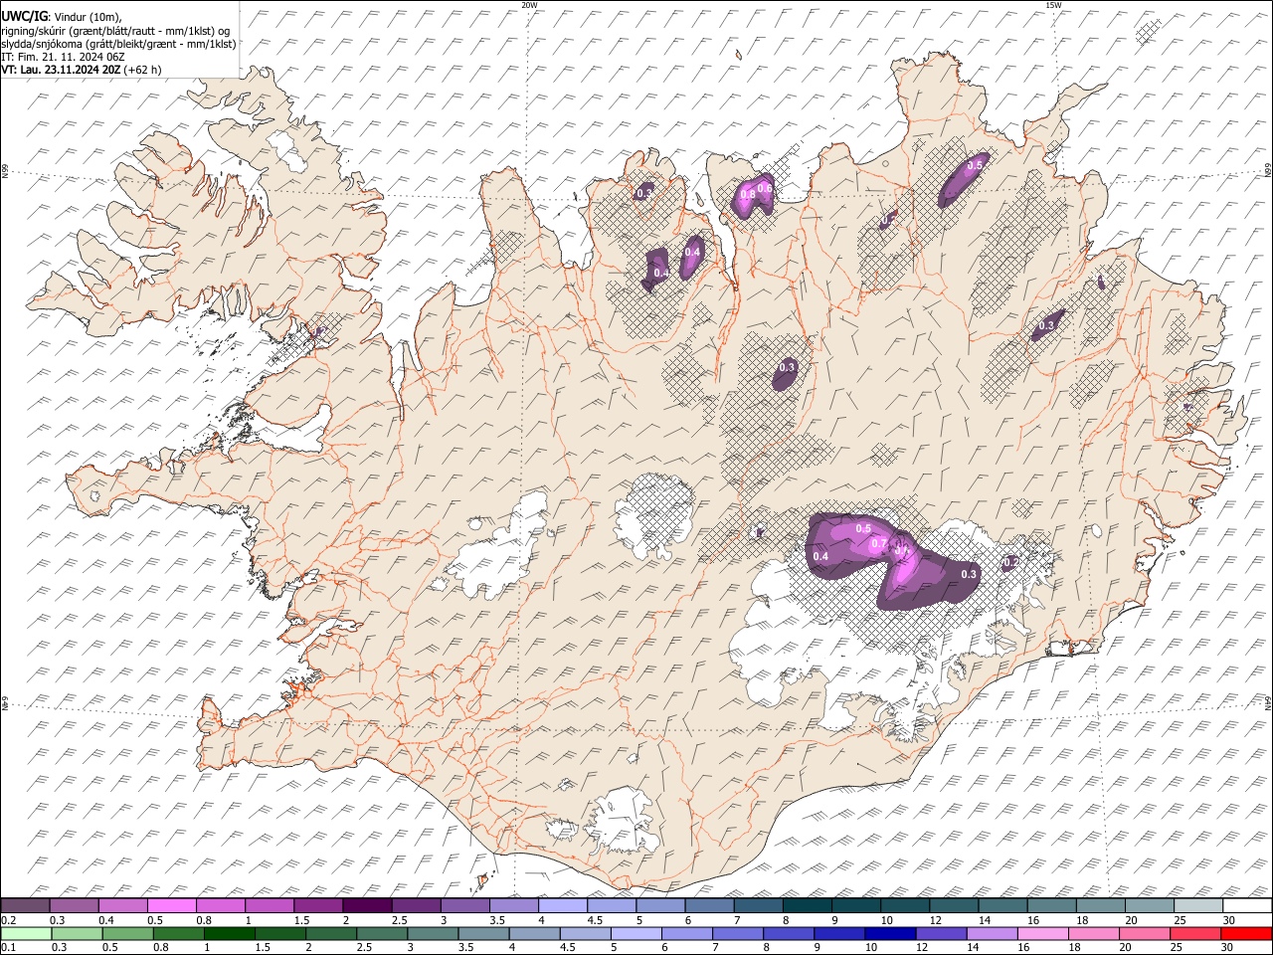
Task: Click the 0.7 snowfall value on the map
Action: pyautogui.click(x=879, y=544)
